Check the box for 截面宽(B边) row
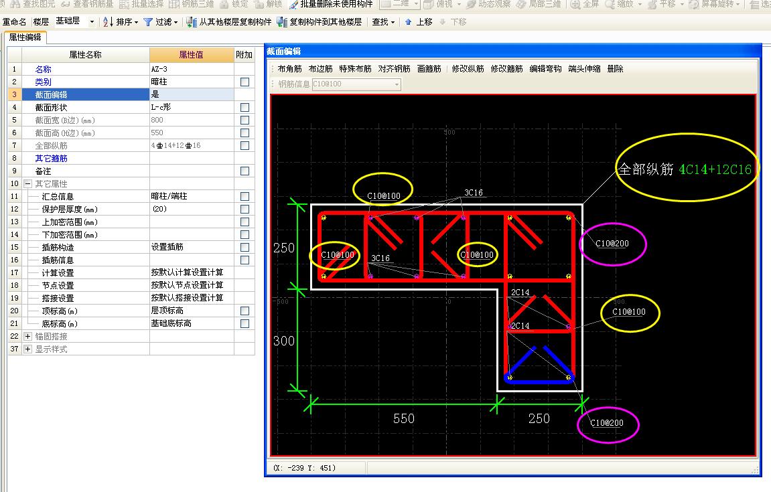This screenshot has width=771, height=492. 244,120
